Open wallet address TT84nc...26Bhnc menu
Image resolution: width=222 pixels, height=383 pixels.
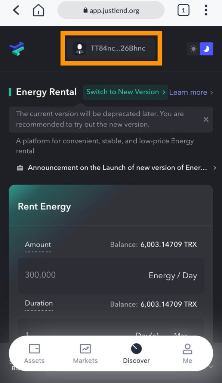[111, 48]
